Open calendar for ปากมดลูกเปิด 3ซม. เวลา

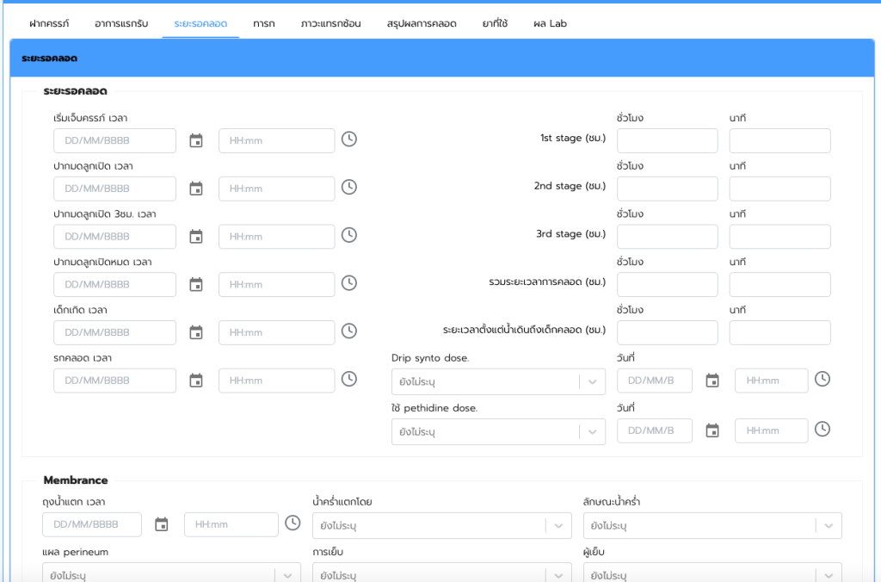point(196,236)
